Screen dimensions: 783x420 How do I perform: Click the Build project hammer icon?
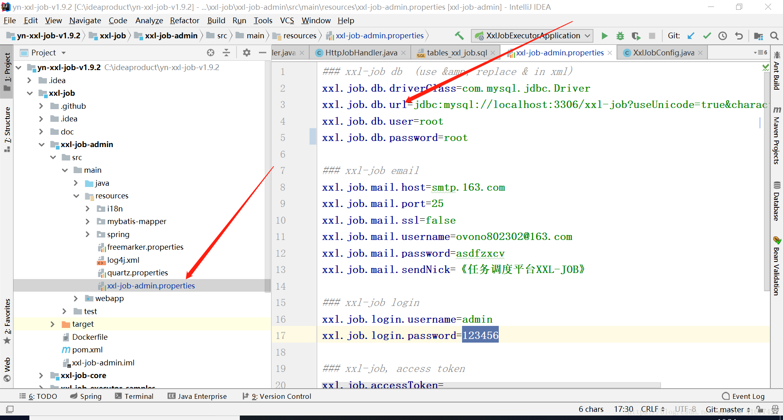tap(459, 36)
